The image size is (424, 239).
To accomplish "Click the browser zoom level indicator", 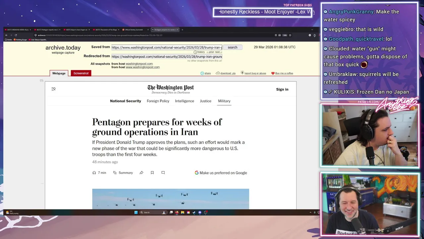I will click(x=285, y=35).
